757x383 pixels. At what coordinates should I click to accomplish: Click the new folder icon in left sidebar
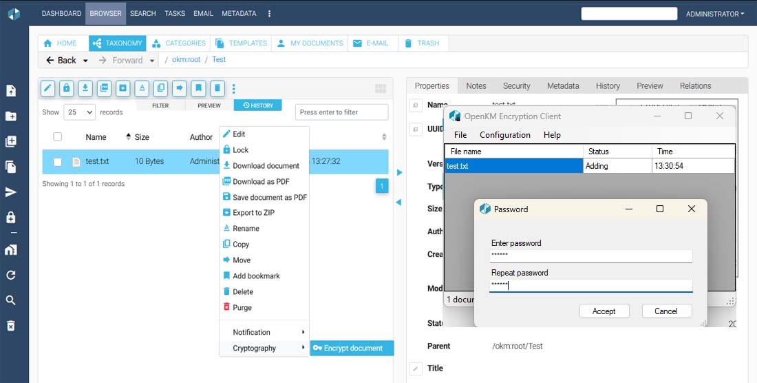pyautogui.click(x=10, y=116)
